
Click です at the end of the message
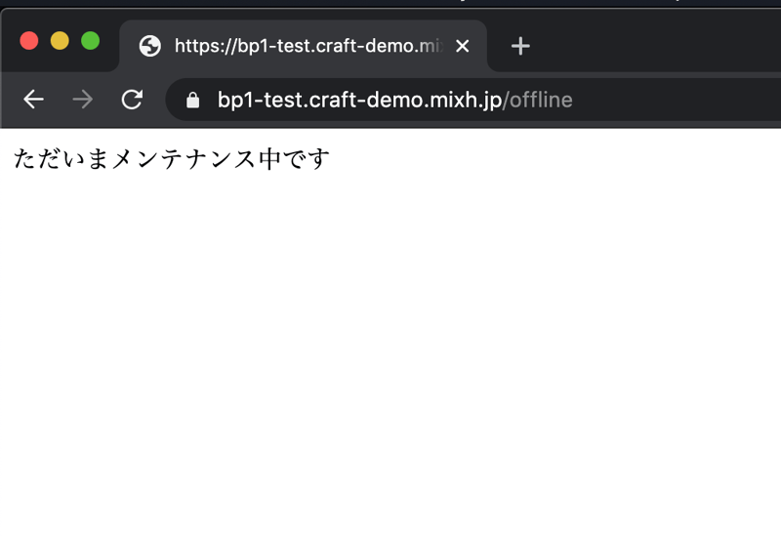click(307, 158)
